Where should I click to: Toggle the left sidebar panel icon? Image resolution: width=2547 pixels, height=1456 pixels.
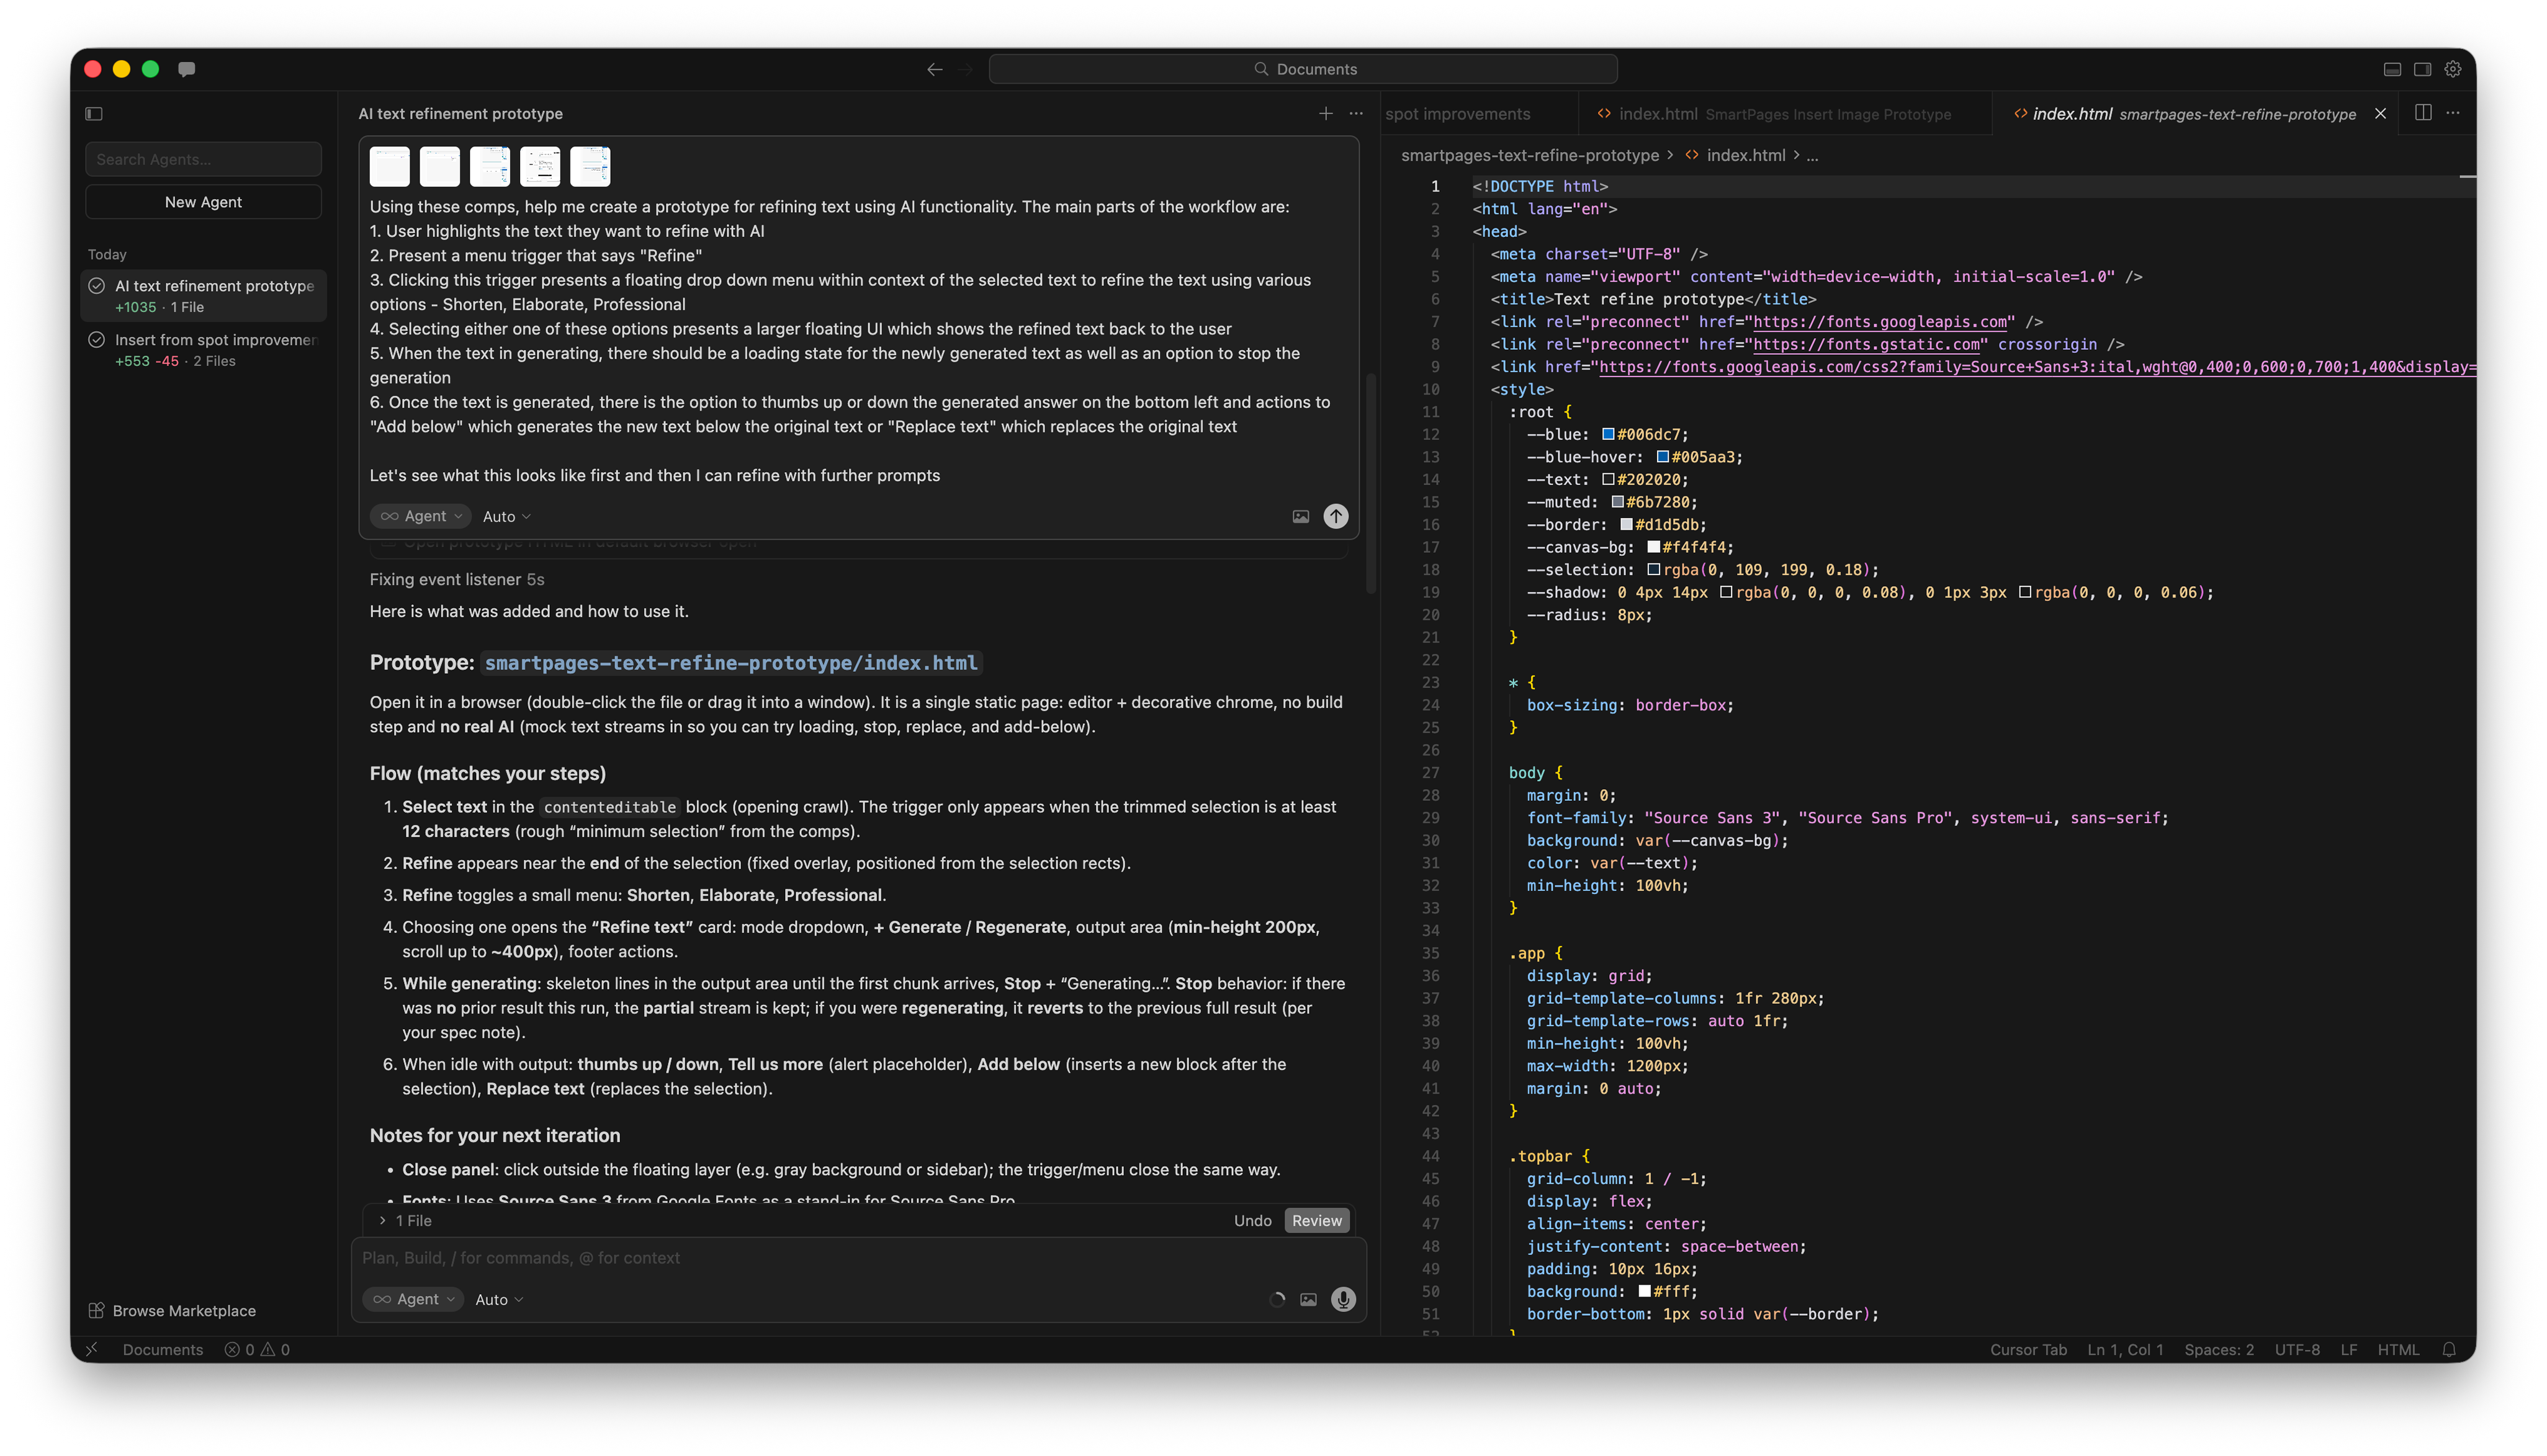coord(94,114)
